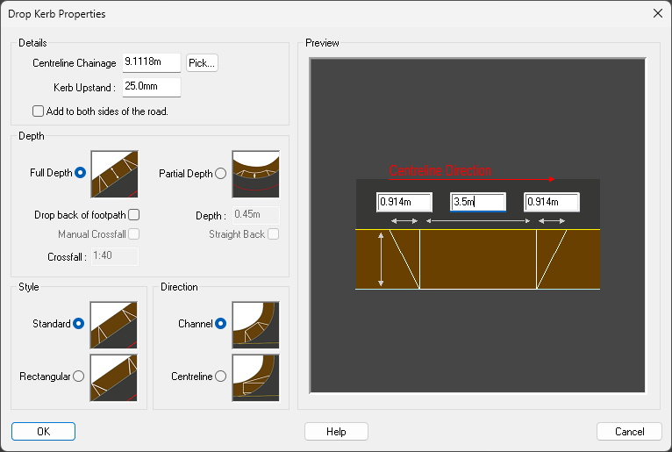Open Help for drop kerb properties

pos(336,431)
